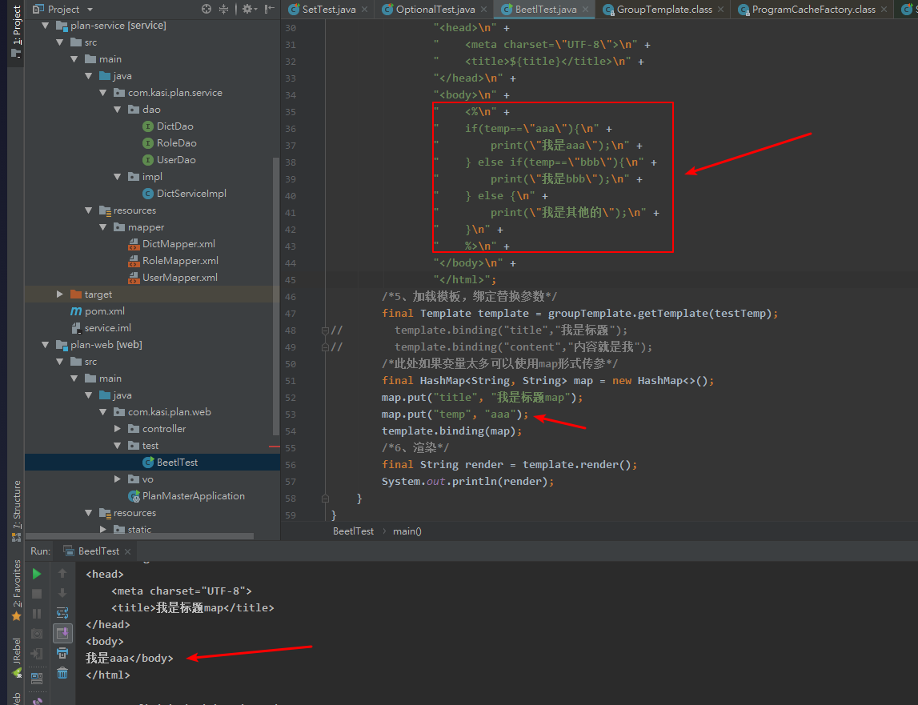Viewport: 918px width, 705px height.
Task: Switch to the OptionalTest.java tab
Action: click(x=434, y=10)
